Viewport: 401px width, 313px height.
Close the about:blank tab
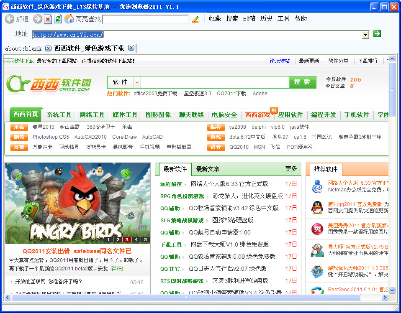click(x=48, y=48)
